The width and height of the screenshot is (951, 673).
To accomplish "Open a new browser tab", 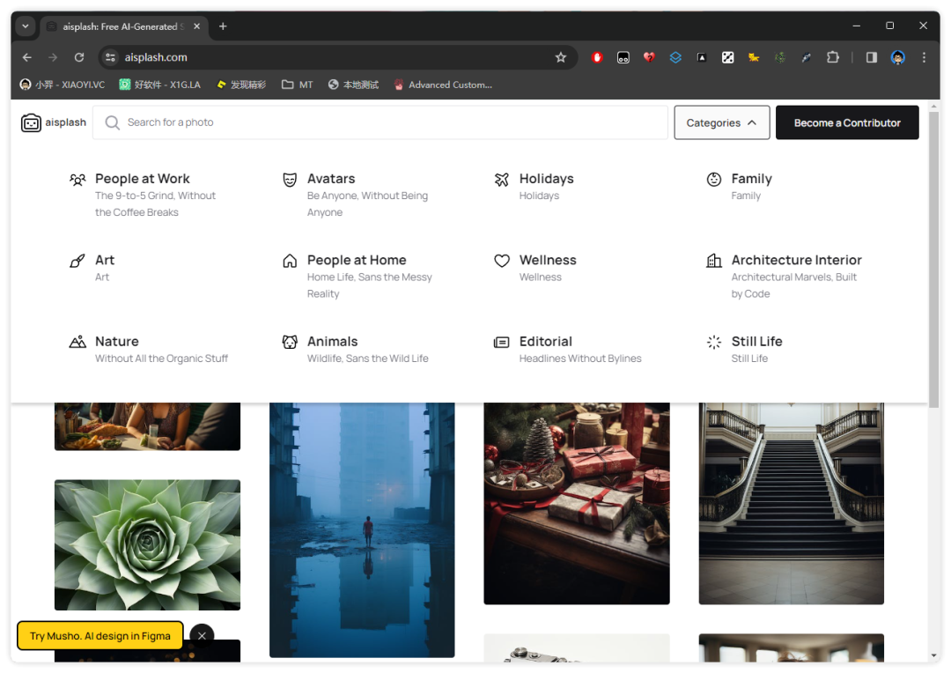I will pyautogui.click(x=223, y=26).
